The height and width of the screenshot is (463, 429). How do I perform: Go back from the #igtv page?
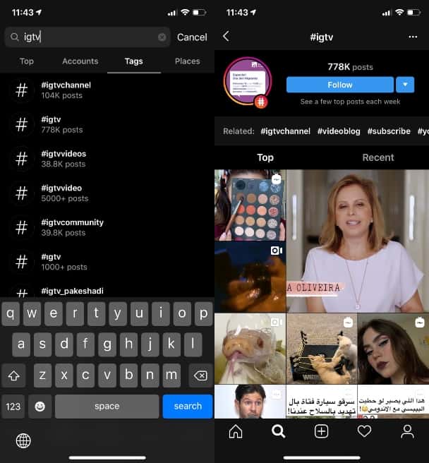coord(226,36)
